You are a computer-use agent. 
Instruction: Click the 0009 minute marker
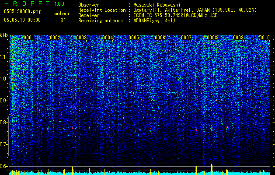[239, 38]
